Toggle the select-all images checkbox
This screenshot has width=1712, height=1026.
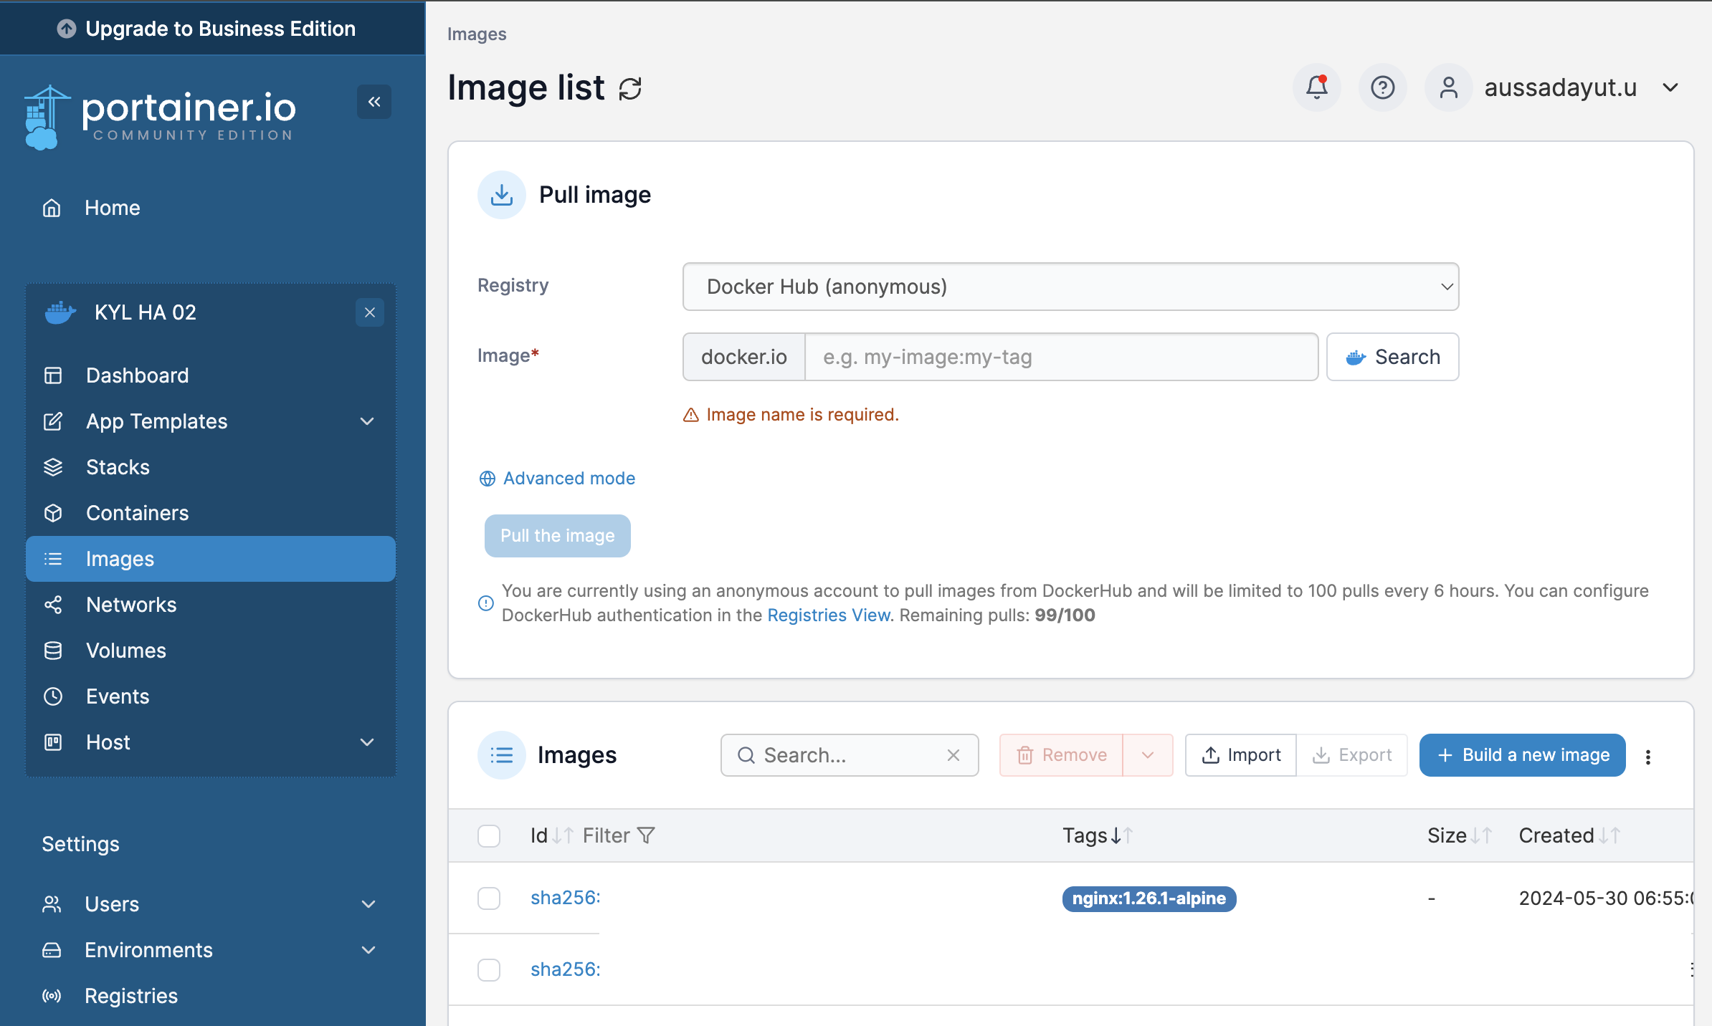pyautogui.click(x=489, y=835)
